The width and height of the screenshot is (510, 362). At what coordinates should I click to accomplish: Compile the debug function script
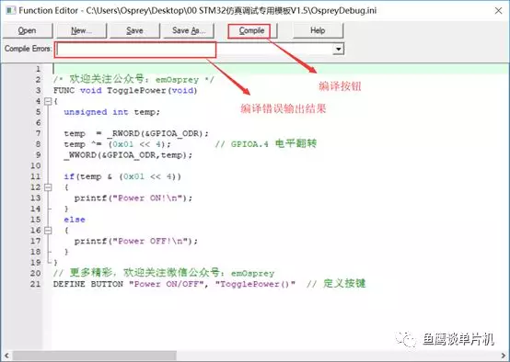point(251,31)
